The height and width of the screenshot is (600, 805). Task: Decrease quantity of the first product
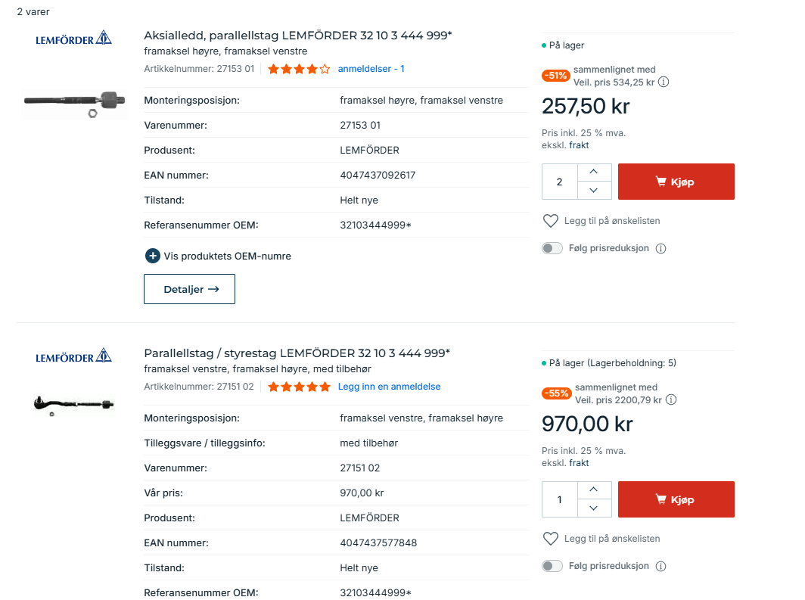594,191
